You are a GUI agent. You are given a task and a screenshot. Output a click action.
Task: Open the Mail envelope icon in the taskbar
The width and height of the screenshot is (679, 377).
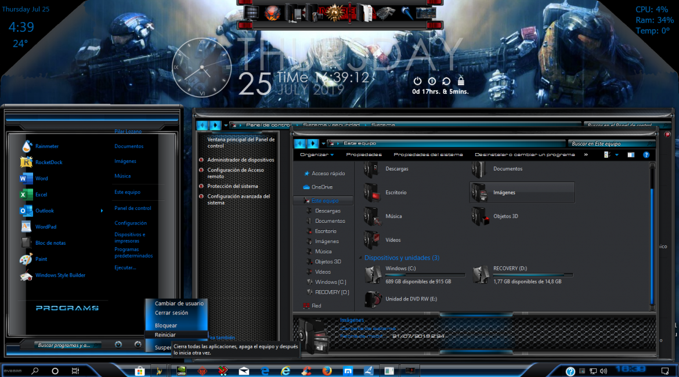(x=244, y=371)
